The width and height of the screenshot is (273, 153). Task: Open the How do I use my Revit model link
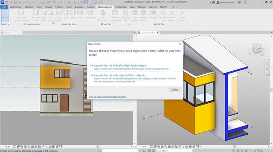click(107, 96)
